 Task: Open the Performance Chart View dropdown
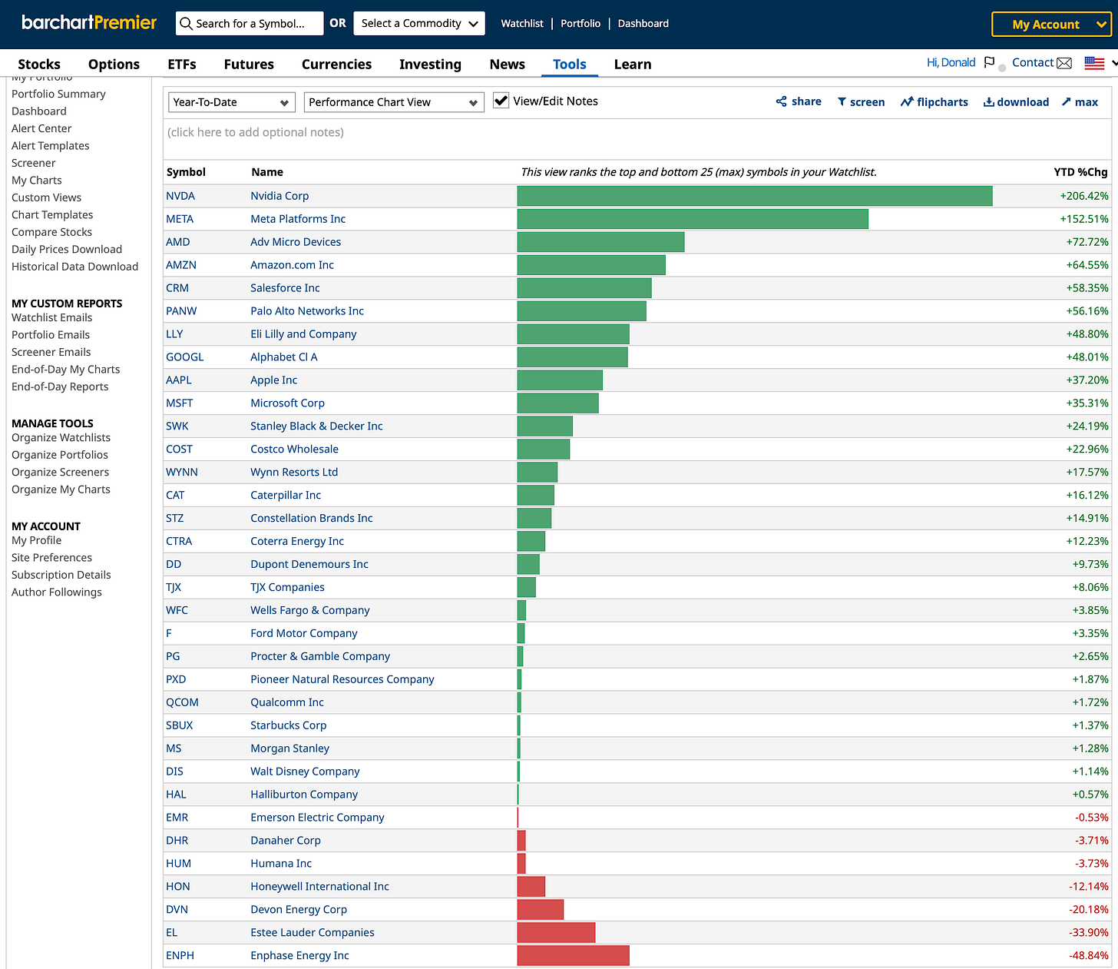point(394,102)
